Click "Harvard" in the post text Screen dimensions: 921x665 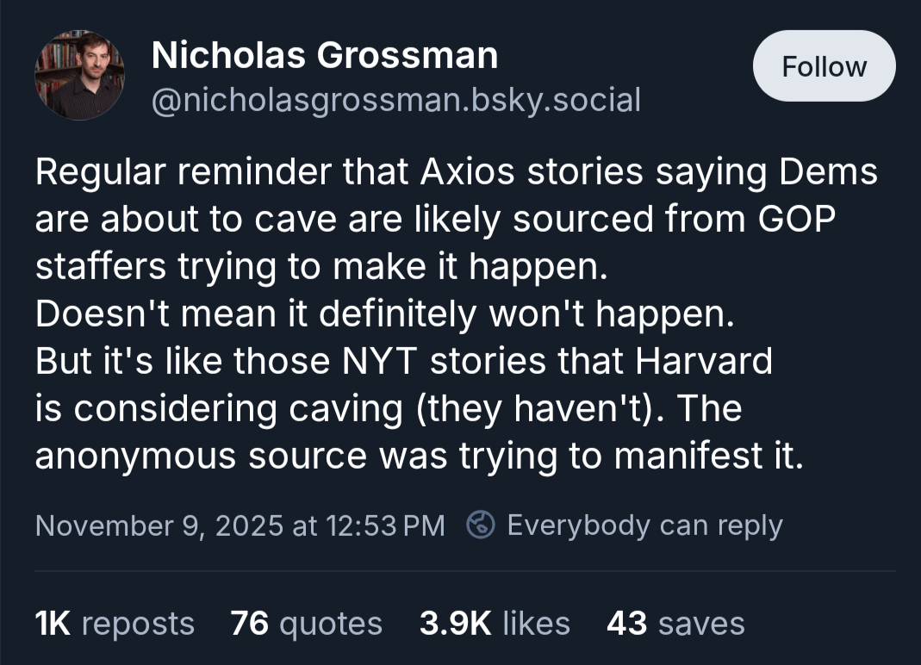point(704,361)
